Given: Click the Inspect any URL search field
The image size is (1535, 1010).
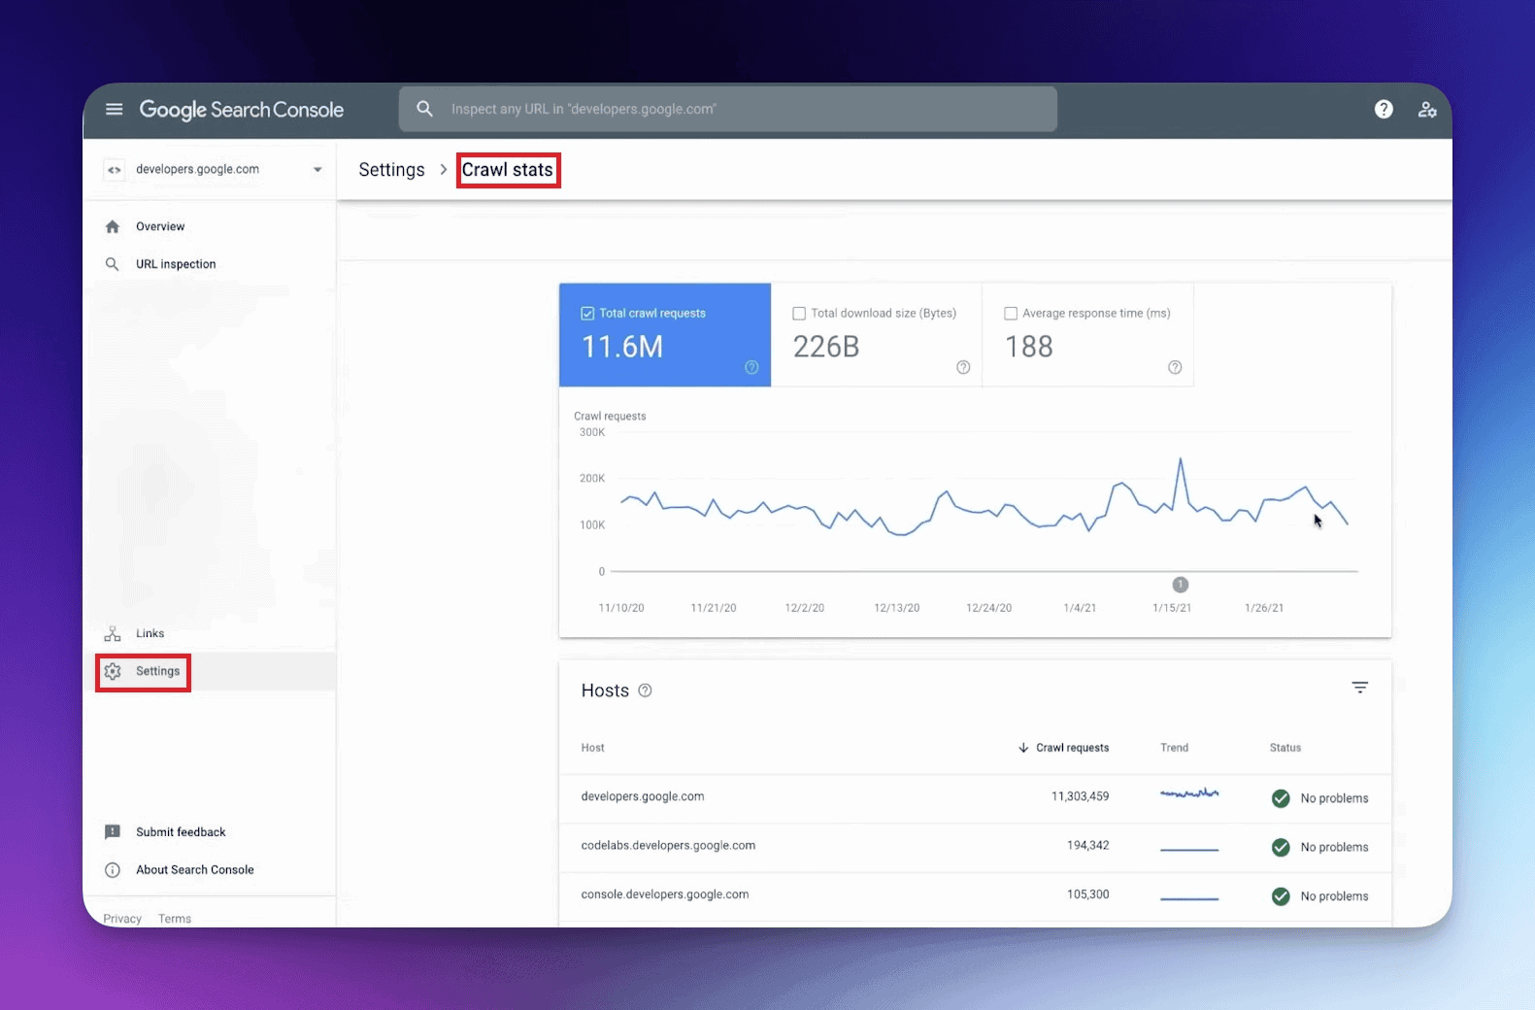Looking at the screenshot, I should tap(728, 110).
